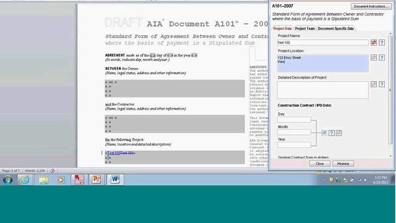
Task: Click the red swap icon beside Project Name
Action: pyautogui.click(x=374, y=43)
